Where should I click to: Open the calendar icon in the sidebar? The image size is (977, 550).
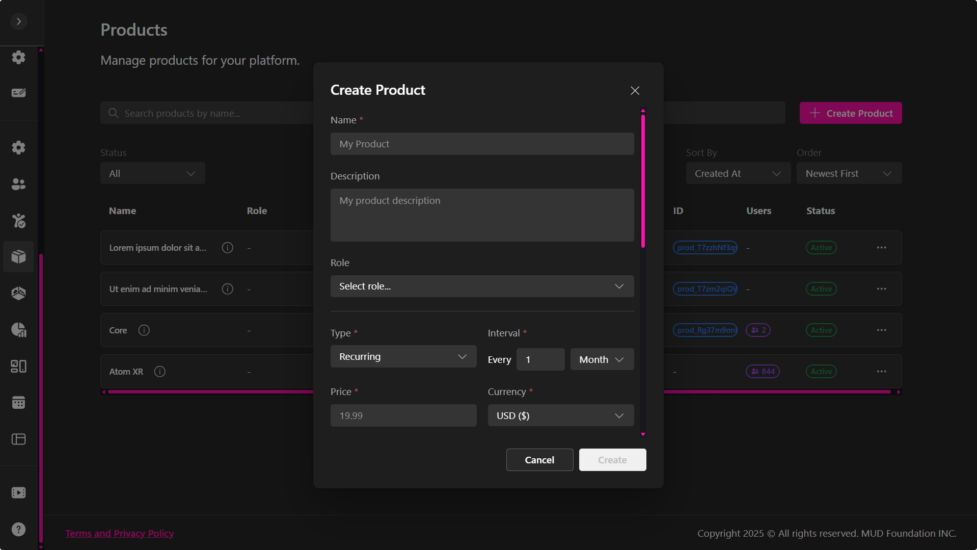[x=19, y=403]
